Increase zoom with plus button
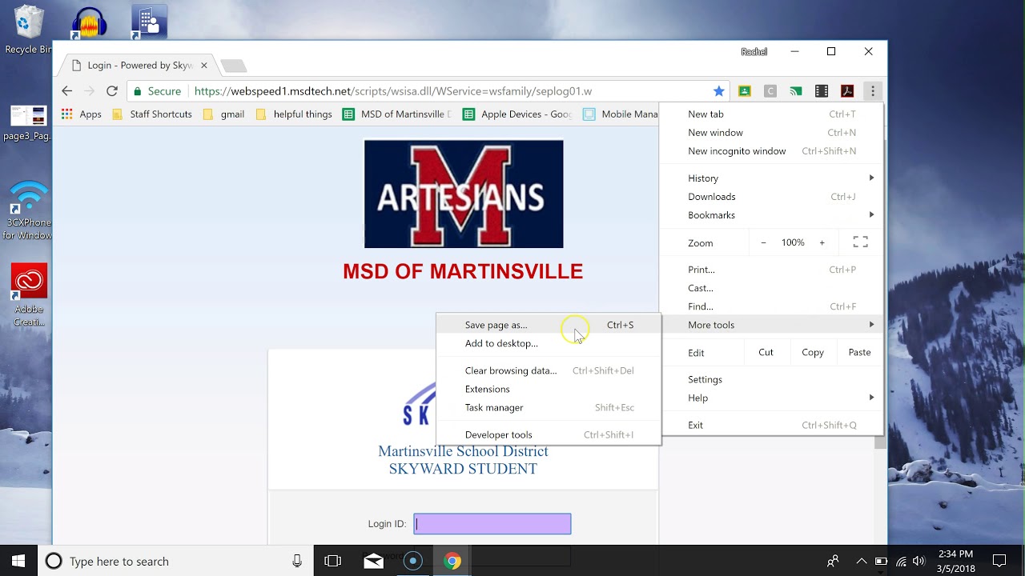Screen dimensions: 1025x576 pos(822,242)
